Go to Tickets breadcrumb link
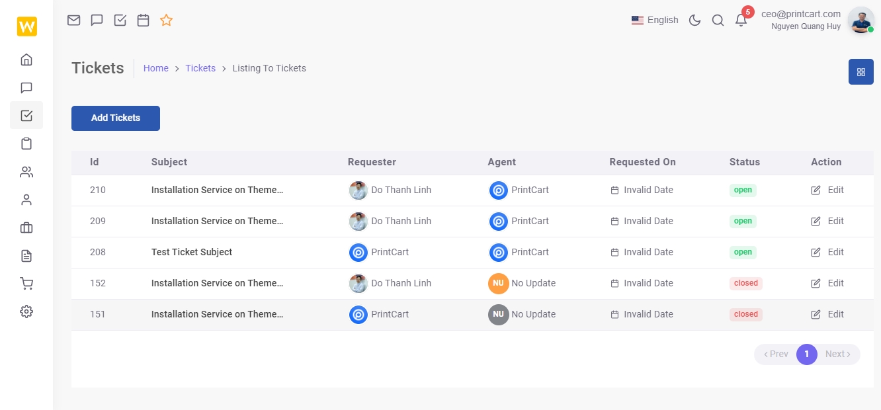 [x=200, y=68]
